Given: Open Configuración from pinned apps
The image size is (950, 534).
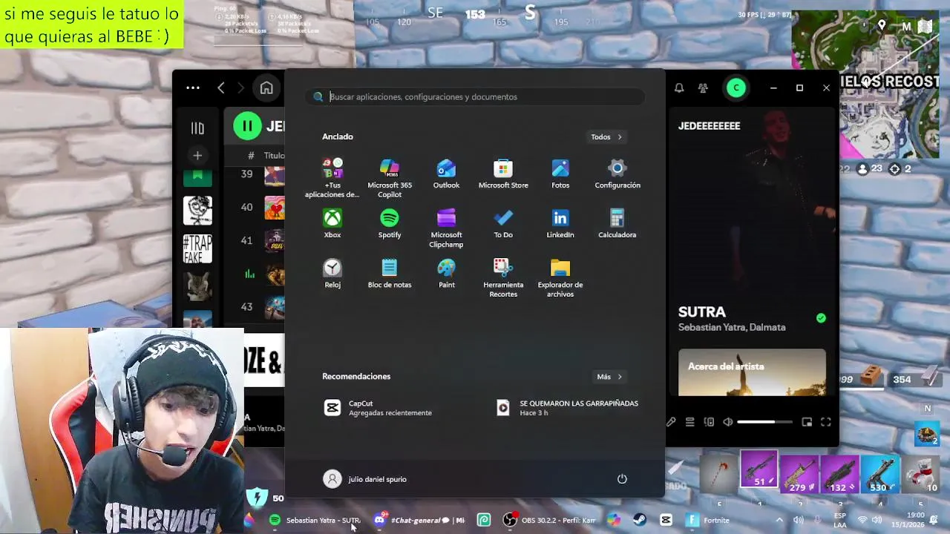Looking at the screenshot, I should [617, 174].
